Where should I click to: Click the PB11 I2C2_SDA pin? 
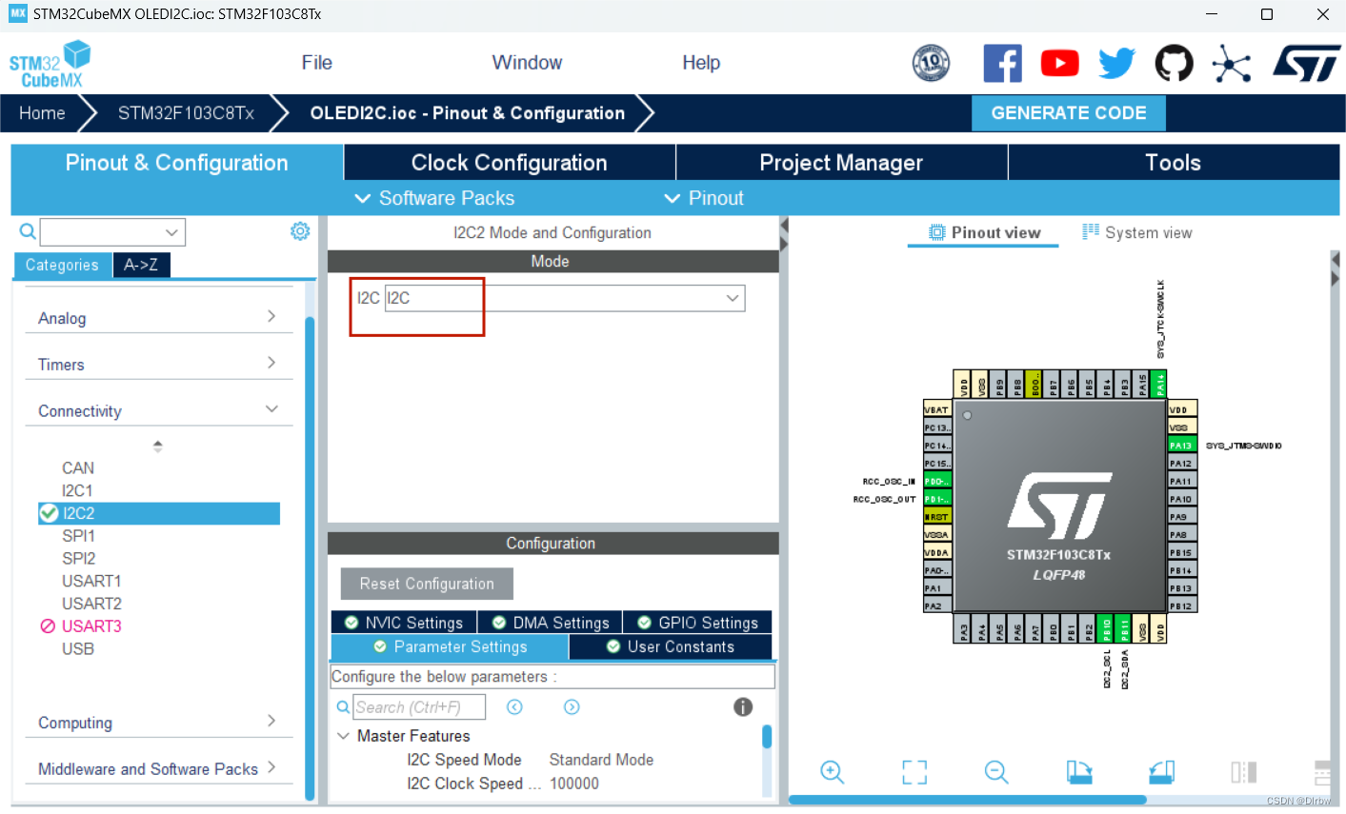pyautogui.click(x=1124, y=628)
